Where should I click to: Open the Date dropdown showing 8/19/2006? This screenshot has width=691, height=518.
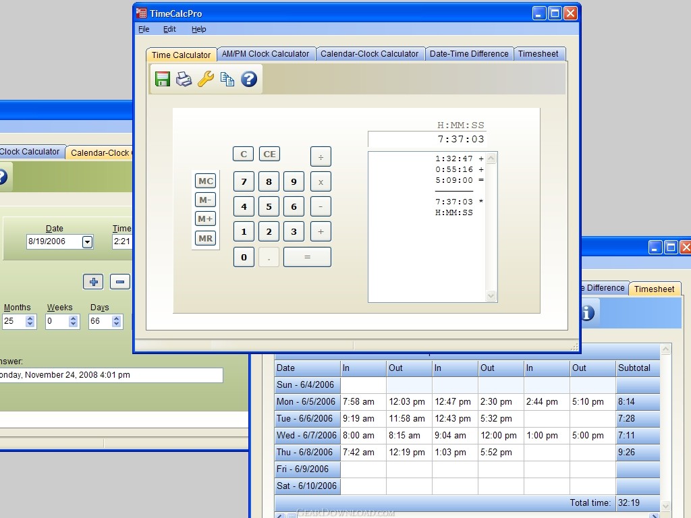coord(87,242)
